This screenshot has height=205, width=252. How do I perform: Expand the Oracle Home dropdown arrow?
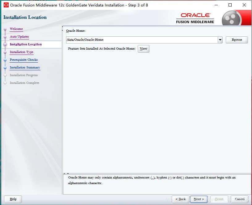point(220,40)
